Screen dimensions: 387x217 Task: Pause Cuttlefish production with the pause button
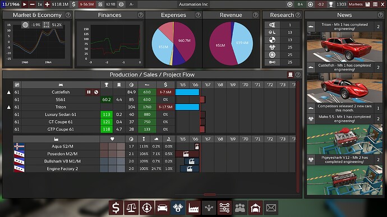pyautogui.click(x=89, y=92)
